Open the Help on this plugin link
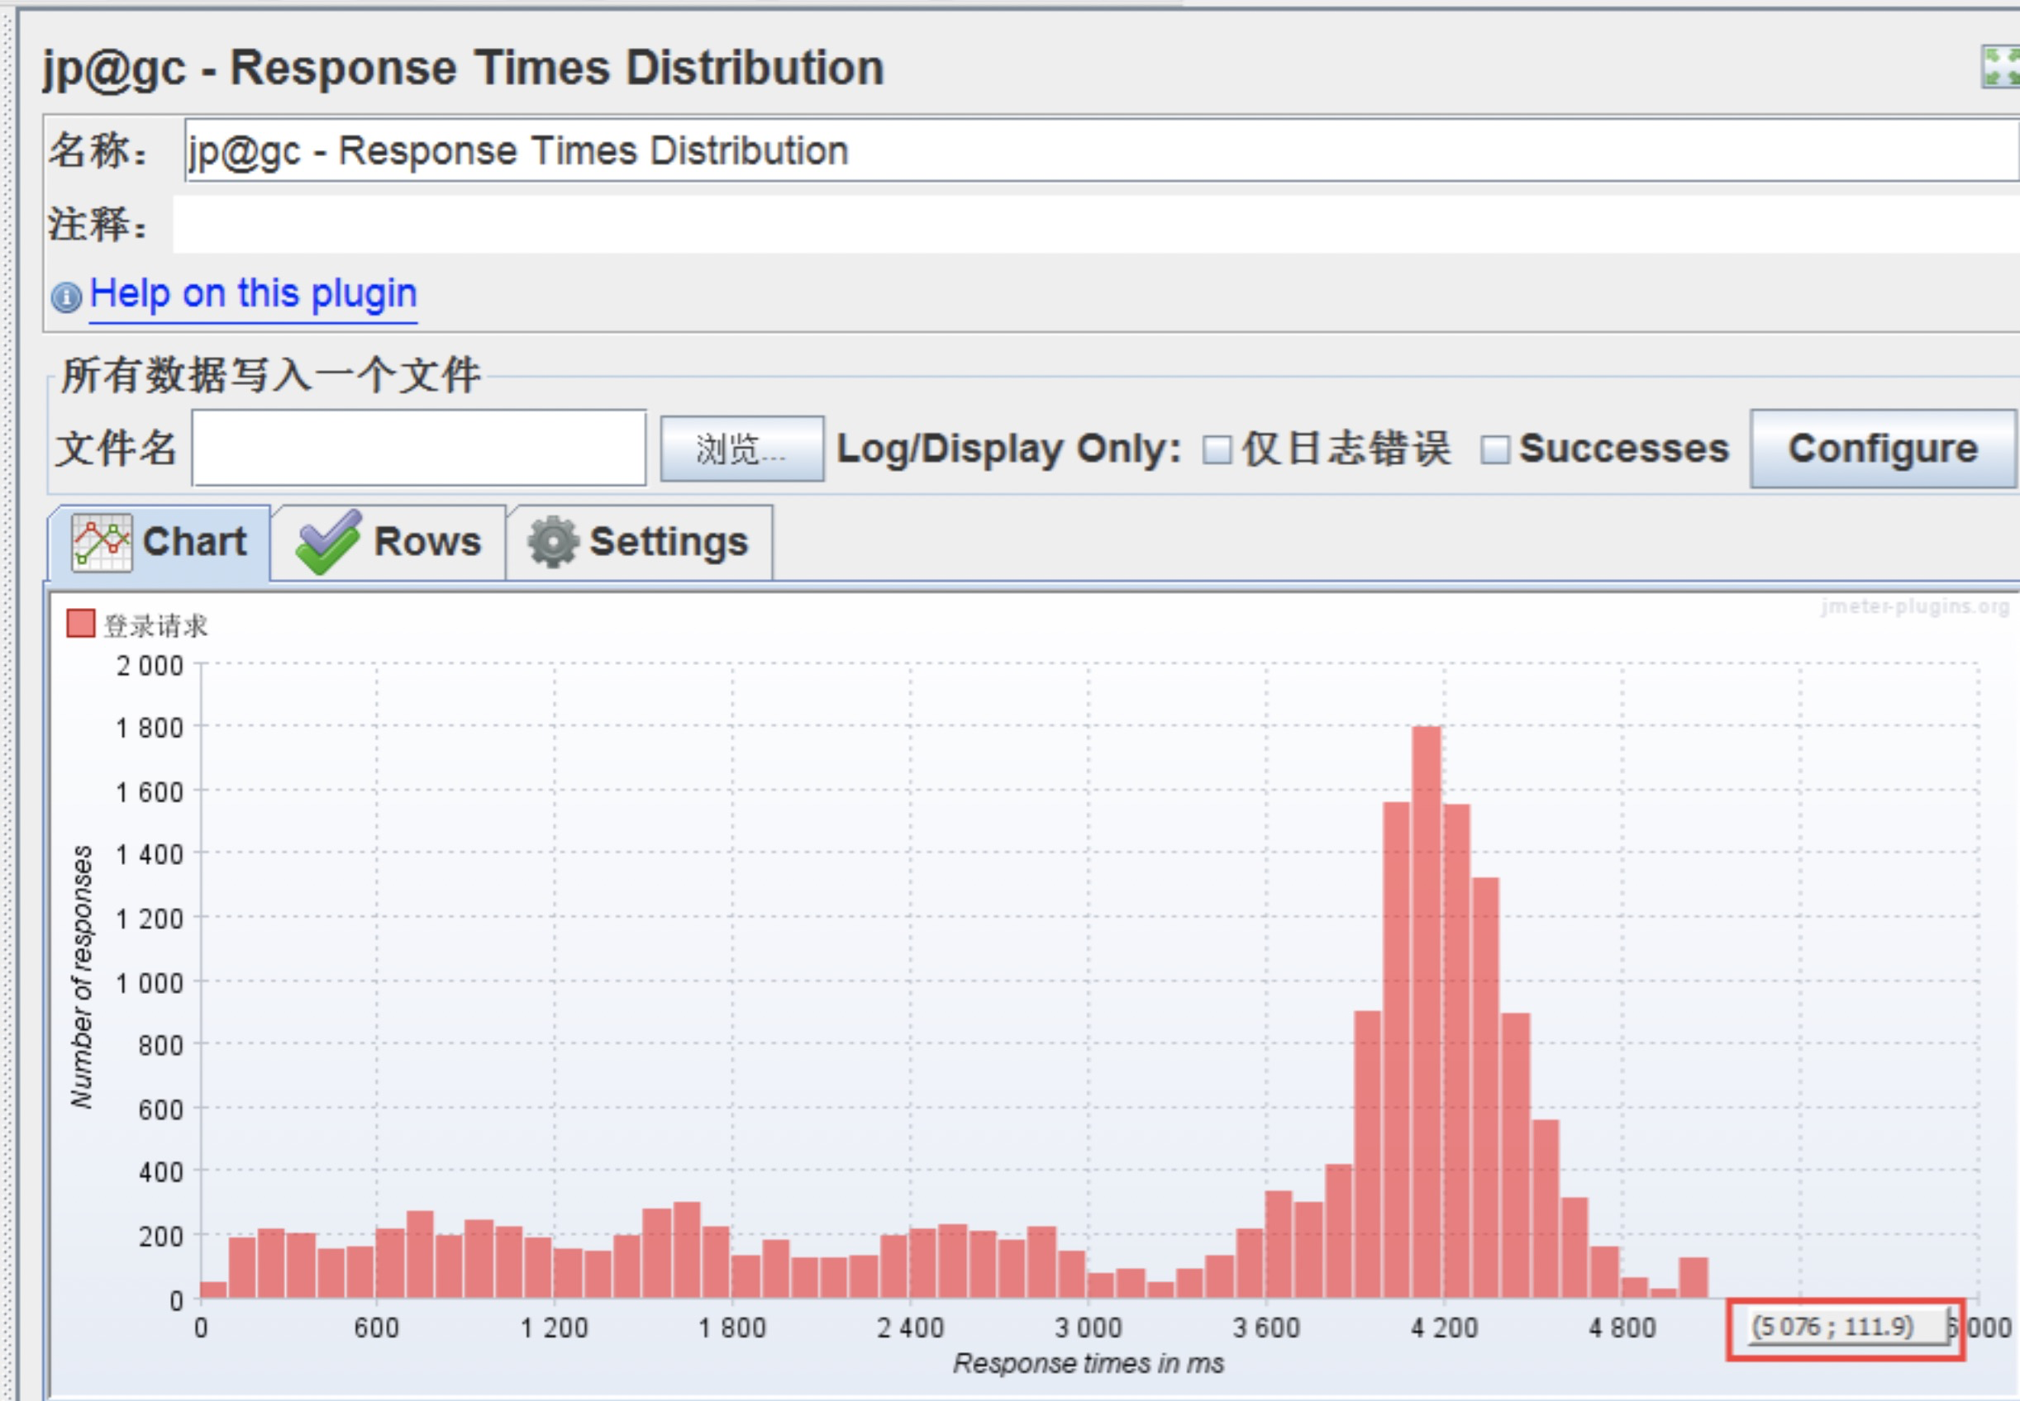Screen dimensions: 2020x1401 253,293
